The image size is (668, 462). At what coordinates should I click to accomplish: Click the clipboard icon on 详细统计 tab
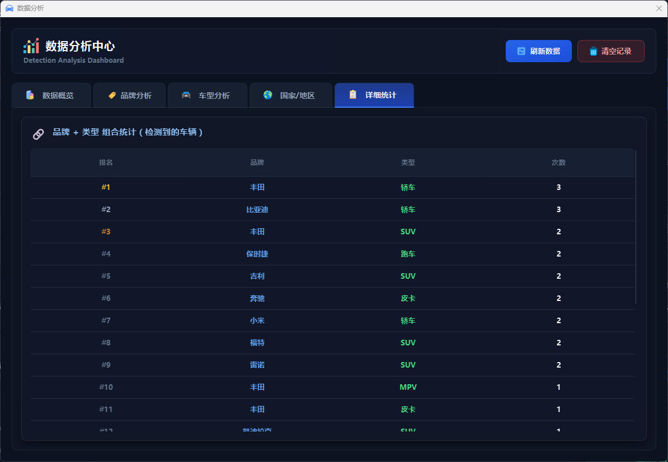point(353,95)
